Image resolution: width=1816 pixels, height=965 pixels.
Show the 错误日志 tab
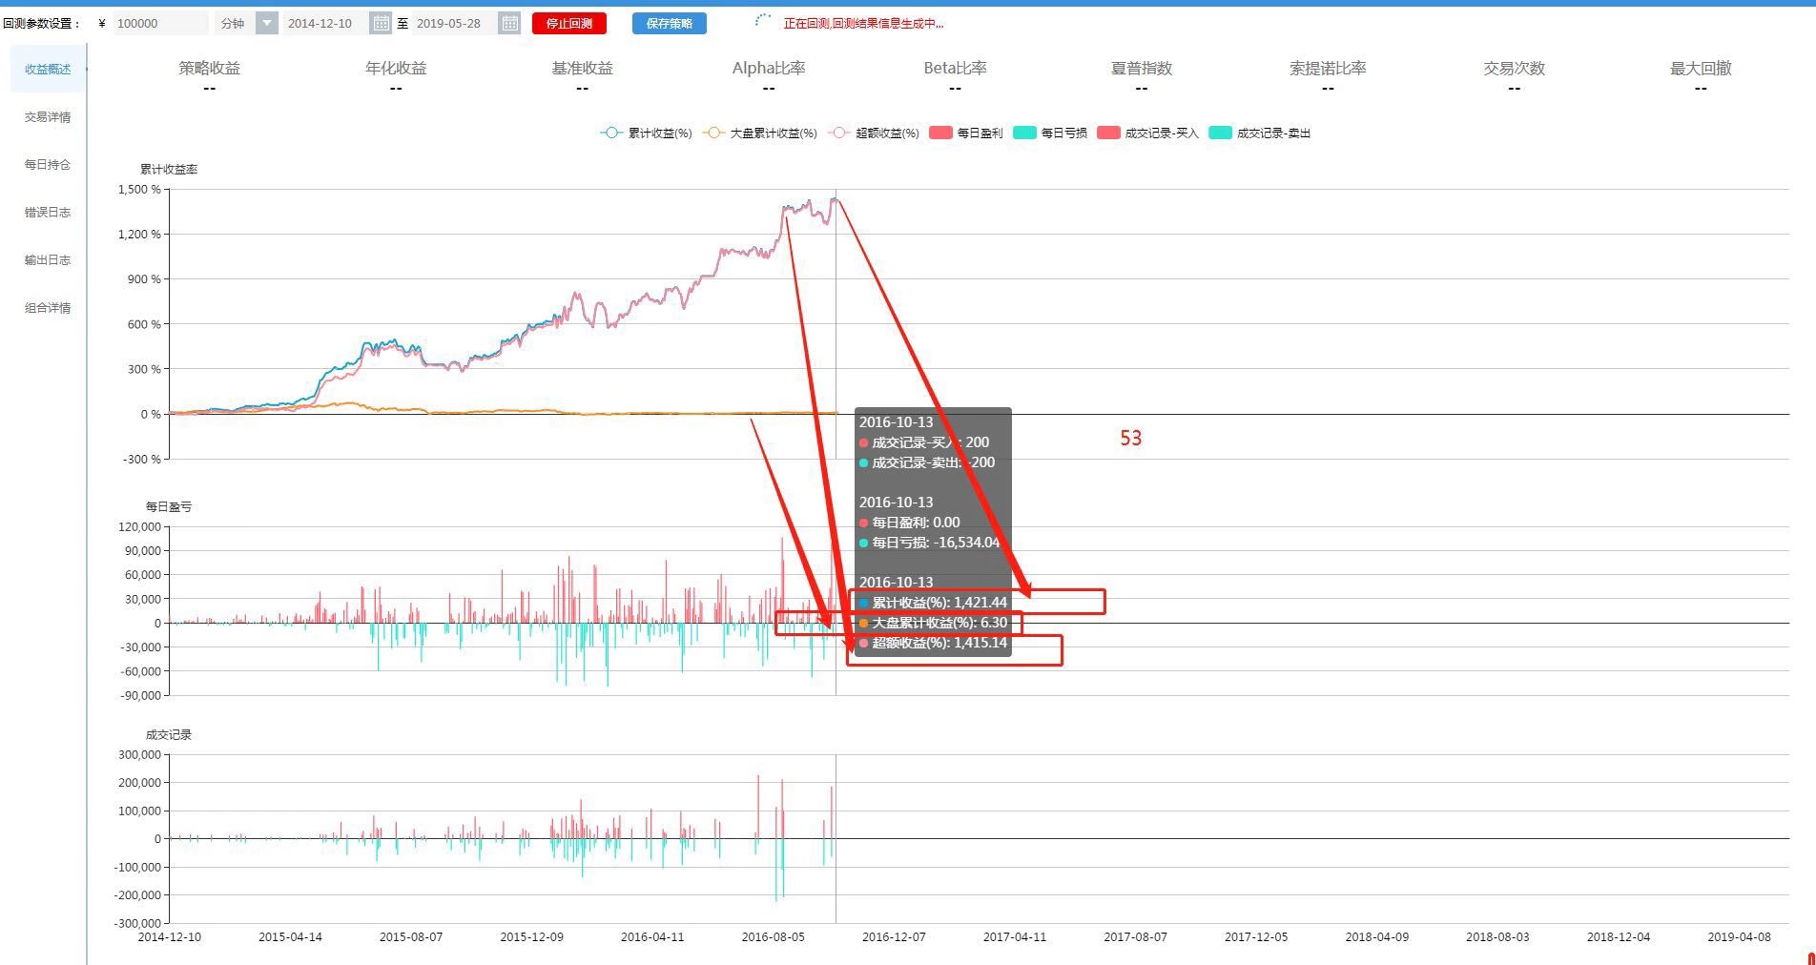(48, 213)
